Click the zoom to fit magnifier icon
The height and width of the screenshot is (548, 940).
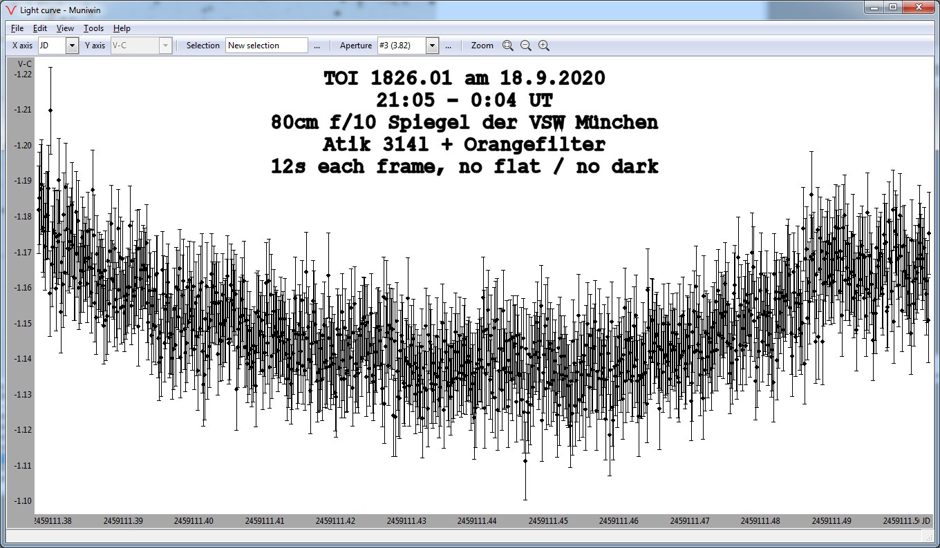point(508,46)
